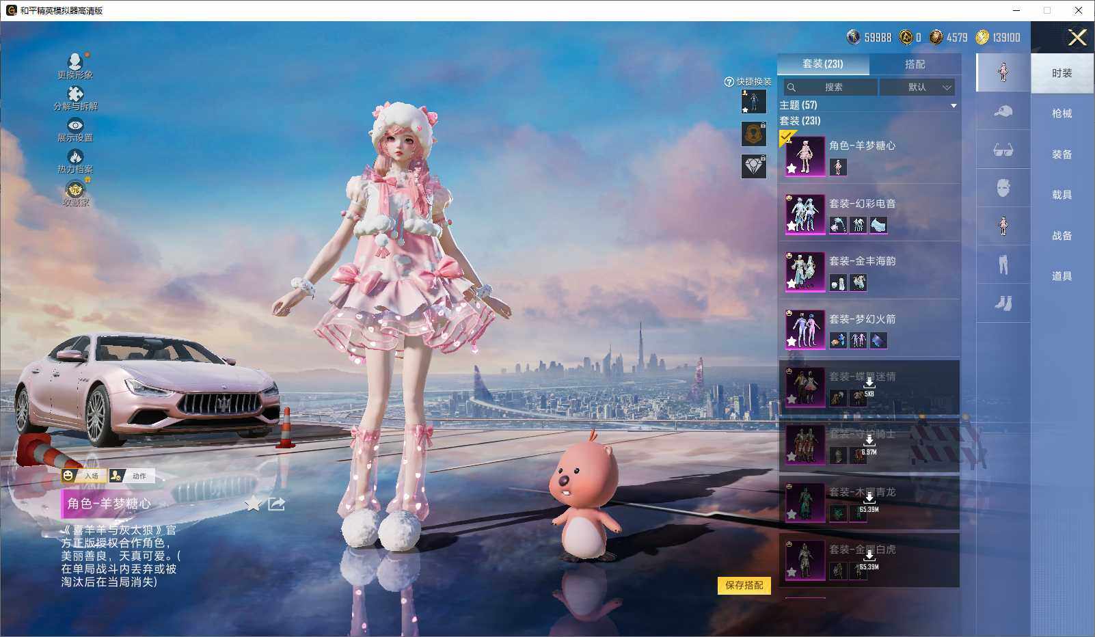Viewport: 1095px width, 637px height.
Task: Toggle favorite star on 套装-守护骑士
Action: (792, 457)
